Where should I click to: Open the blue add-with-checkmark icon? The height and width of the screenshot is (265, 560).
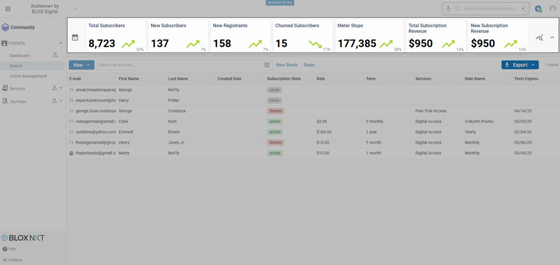tap(538, 9)
